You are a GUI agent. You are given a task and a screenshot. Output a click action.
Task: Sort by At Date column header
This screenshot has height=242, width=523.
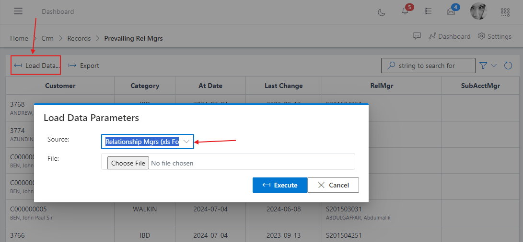tap(210, 86)
